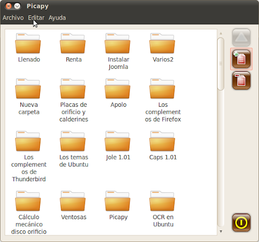
Task: Select the Picapy folder icon
Action: [117, 201]
